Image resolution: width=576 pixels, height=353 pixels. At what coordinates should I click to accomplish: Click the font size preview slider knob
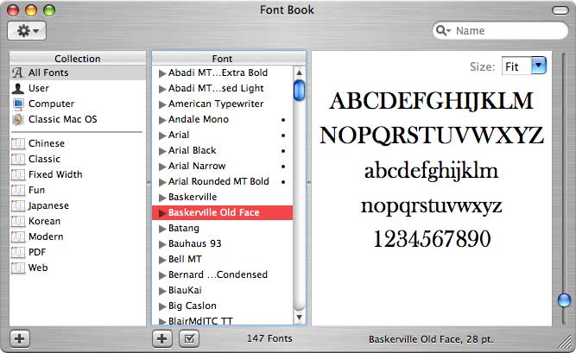tap(564, 300)
